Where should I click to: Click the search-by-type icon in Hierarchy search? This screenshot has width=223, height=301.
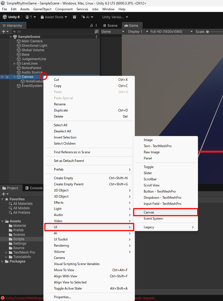pos(96,32)
